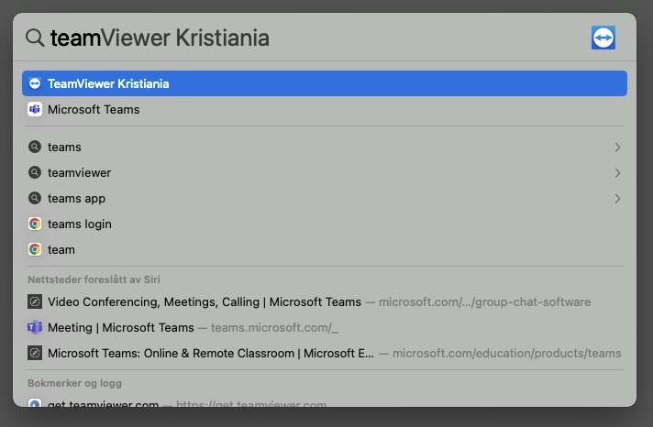The image size is (653, 427).
Task: Open Video Conferencing, Meetings, Calling website
Action: click(325, 301)
